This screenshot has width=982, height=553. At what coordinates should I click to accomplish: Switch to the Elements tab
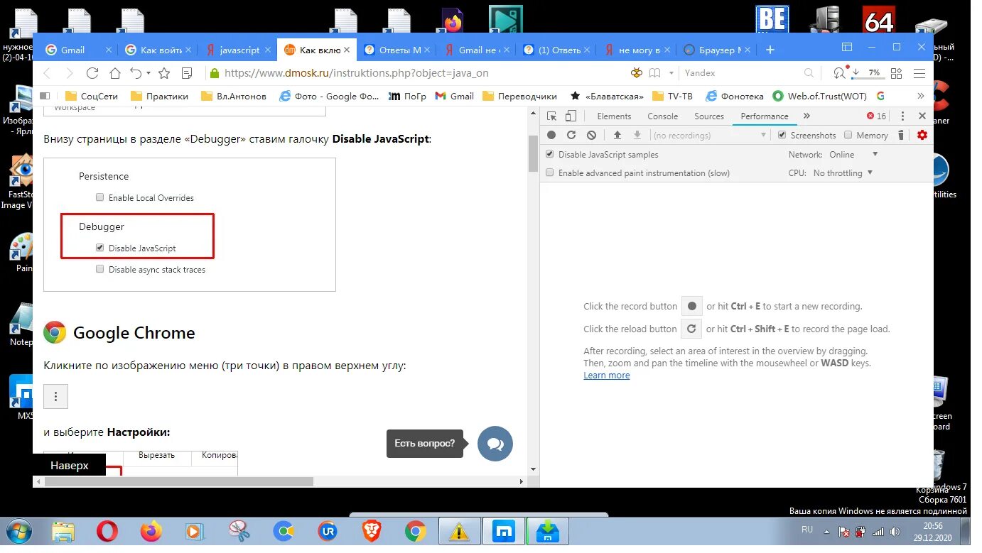614,116
